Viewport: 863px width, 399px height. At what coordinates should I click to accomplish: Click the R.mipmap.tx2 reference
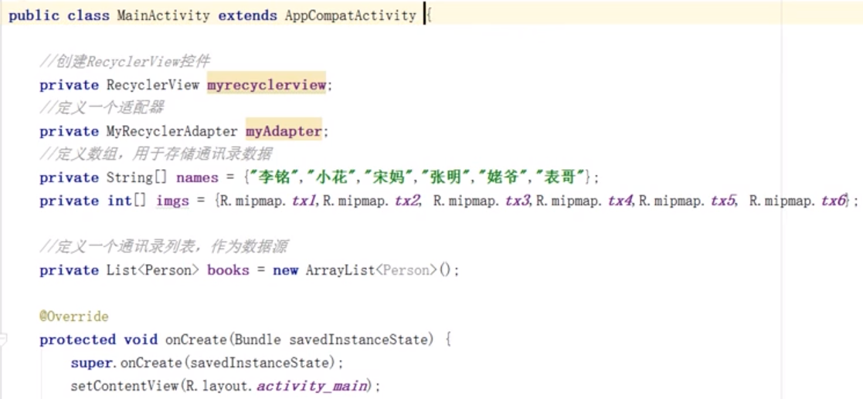pyautogui.click(x=371, y=201)
